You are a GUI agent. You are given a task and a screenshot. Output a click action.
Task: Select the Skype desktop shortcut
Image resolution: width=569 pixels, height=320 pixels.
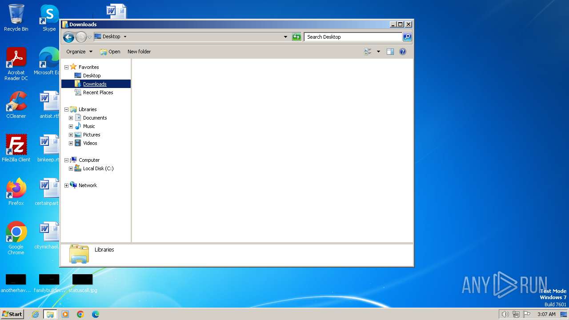point(49,18)
